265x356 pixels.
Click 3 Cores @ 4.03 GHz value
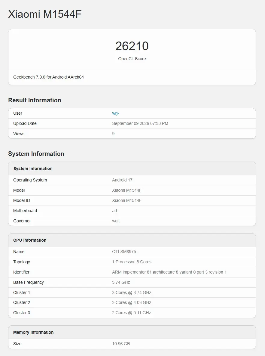coord(132,302)
